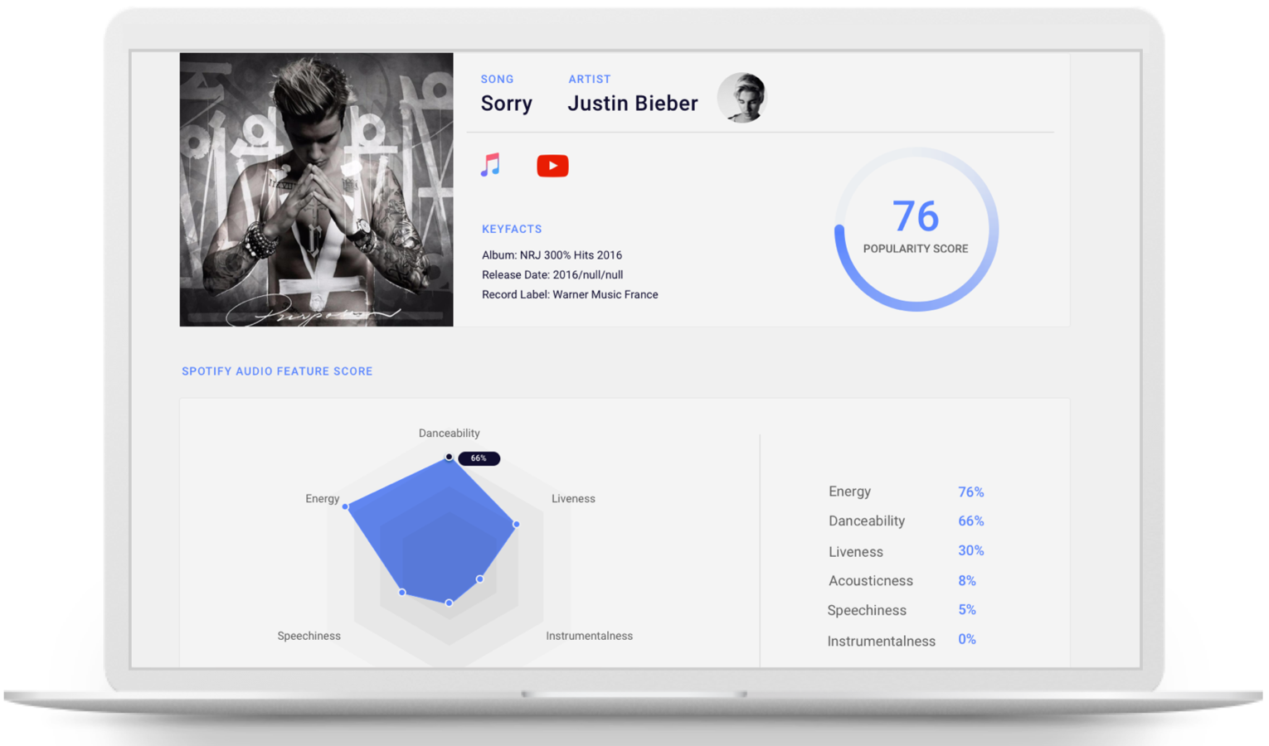The width and height of the screenshot is (1269, 746).
Task: Click the ARTIST label
Action: click(x=590, y=80)
